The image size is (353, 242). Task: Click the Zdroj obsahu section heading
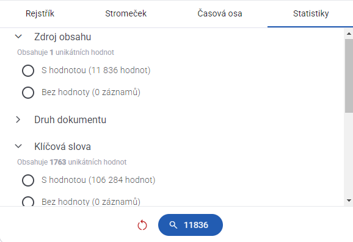62,37
